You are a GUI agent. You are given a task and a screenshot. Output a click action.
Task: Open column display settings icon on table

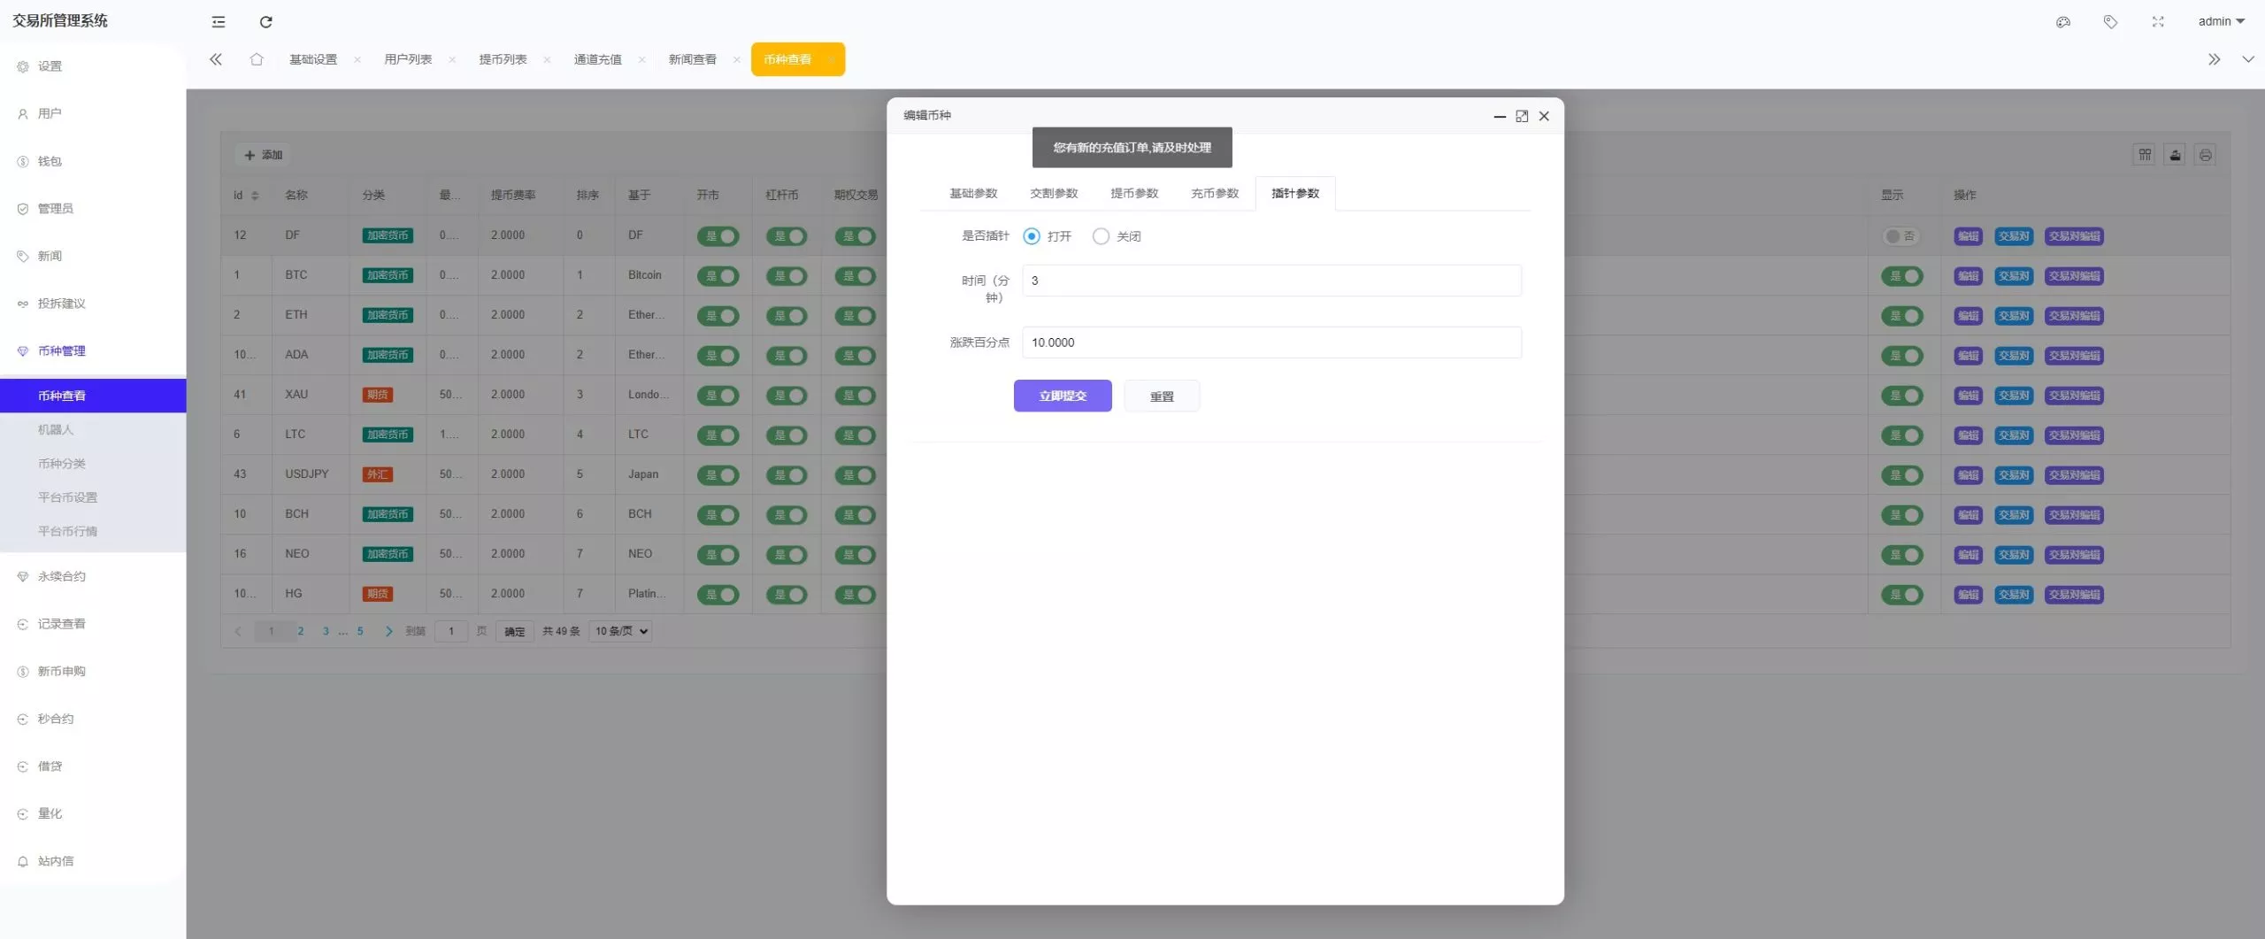point(2145,155)
